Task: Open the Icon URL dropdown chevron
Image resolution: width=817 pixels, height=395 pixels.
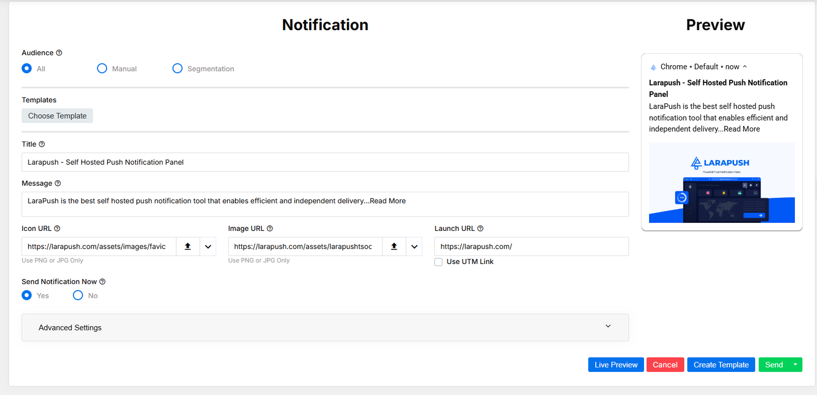Action: coord(208,246)
